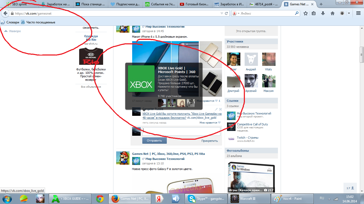Select the События на Ук... tab
Image resolution: width=364 pixels, height=204 pixels.
click(x=159, y=4)
